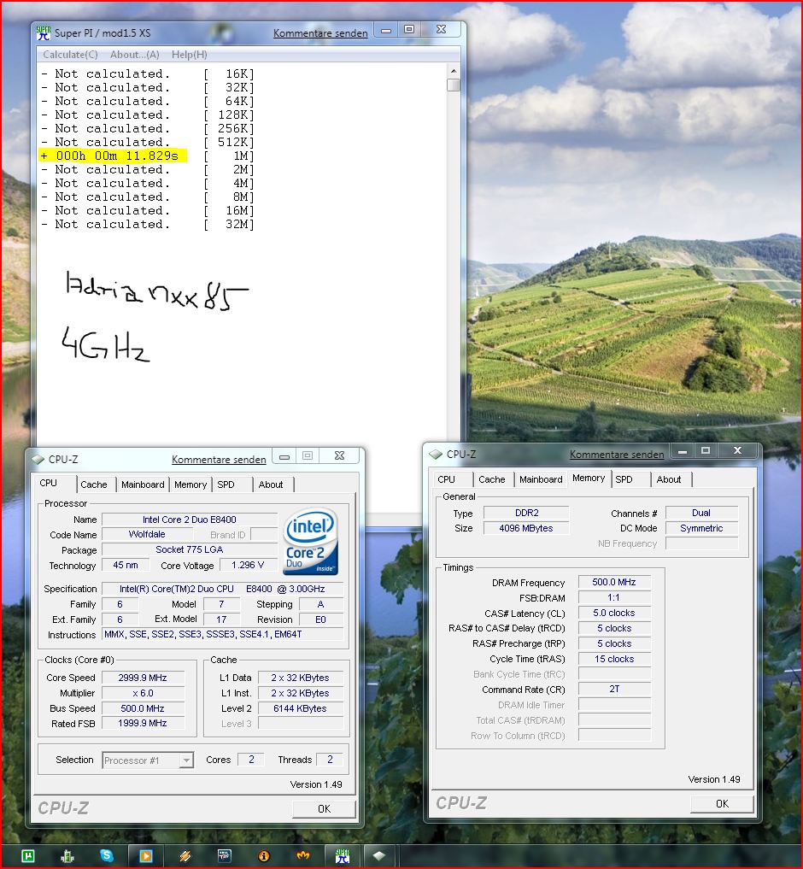
Task: Click OK in Memory CPU-Z window
Action: (x=722, y=804)
